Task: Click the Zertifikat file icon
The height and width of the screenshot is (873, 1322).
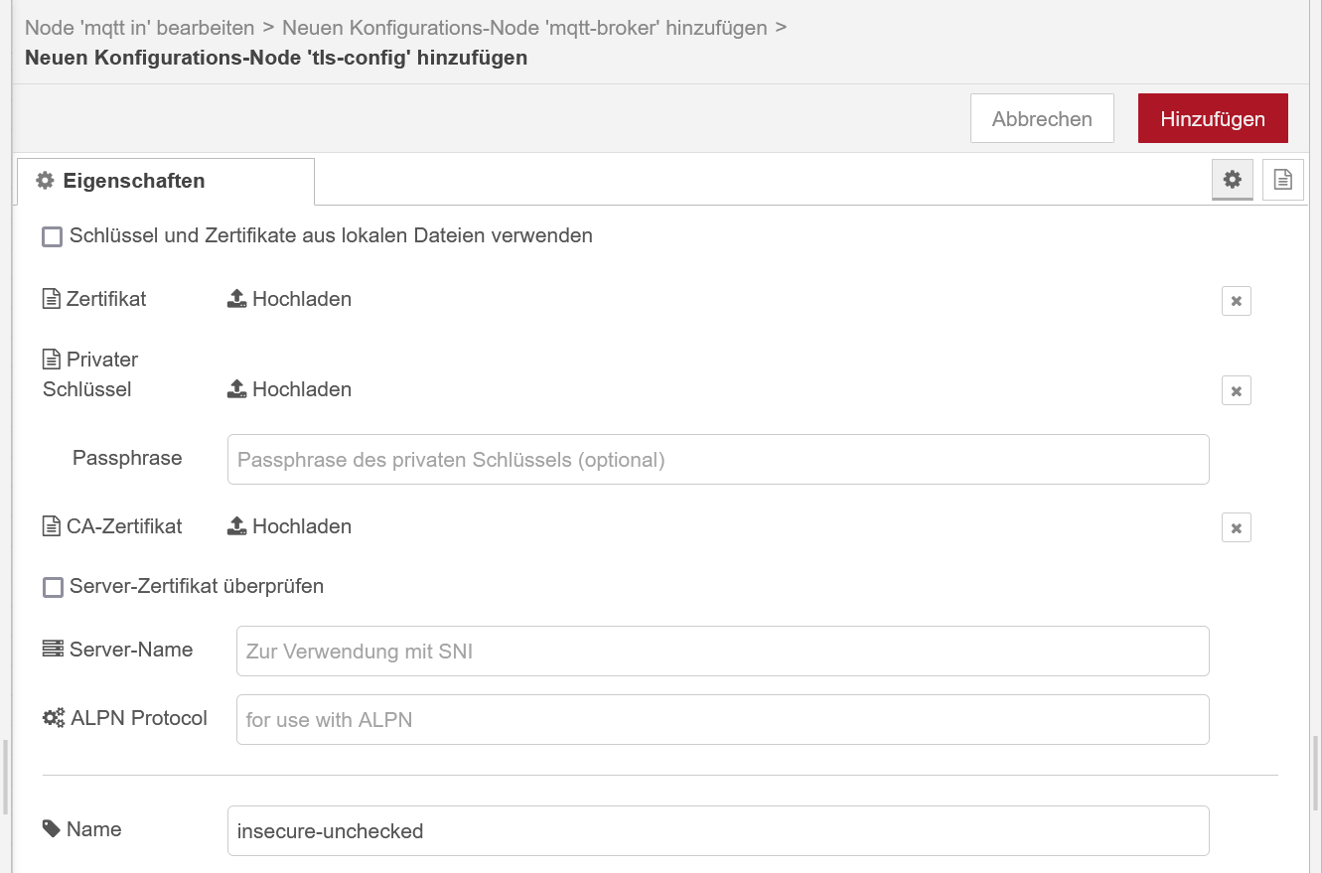Action: (x=52, y=298)
